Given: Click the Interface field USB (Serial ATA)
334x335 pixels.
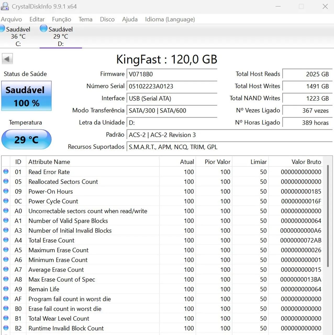Looking at the screenshot, I should click(x=172, y=98).
